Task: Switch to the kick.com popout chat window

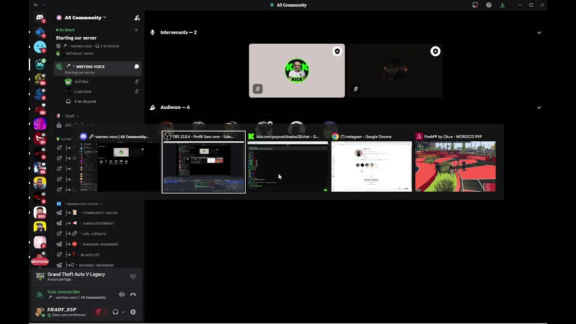Action: coord(288,162)
